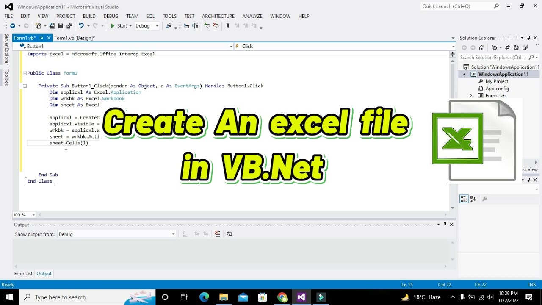Open the Toolbox side tab
Viewport: 542px width, 305px height.
click(x=6, y=78)
